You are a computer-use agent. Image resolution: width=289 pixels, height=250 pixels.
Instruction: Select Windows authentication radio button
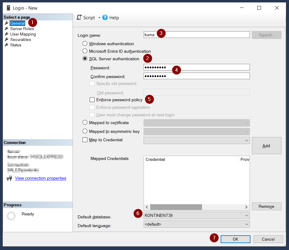85,44
